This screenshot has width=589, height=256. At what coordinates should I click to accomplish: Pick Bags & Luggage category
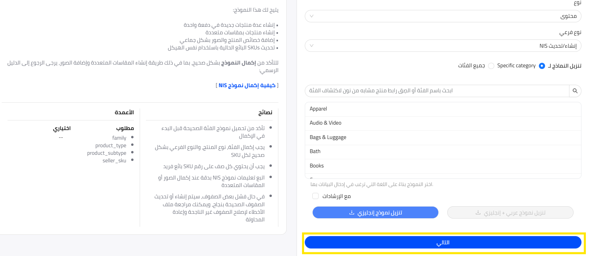pos(328,137)
